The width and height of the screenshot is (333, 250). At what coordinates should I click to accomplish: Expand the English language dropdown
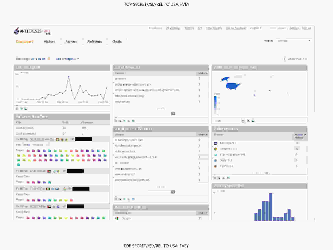[x=256, y=28]
